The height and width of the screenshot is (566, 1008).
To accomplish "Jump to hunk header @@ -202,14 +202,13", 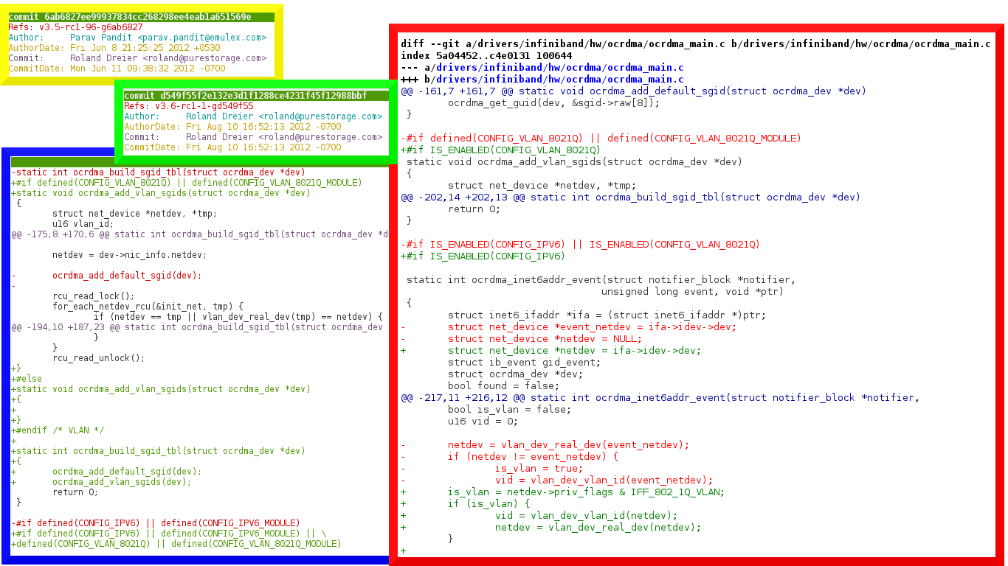I will tap(630, 198).
